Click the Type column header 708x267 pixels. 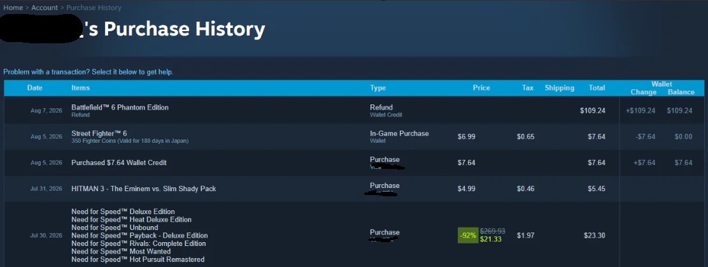pyautogui.click(x=378, y=88)
